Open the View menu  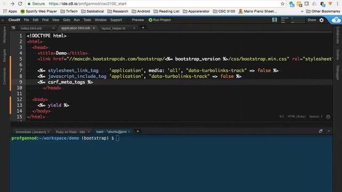click(x=56, y=20)
